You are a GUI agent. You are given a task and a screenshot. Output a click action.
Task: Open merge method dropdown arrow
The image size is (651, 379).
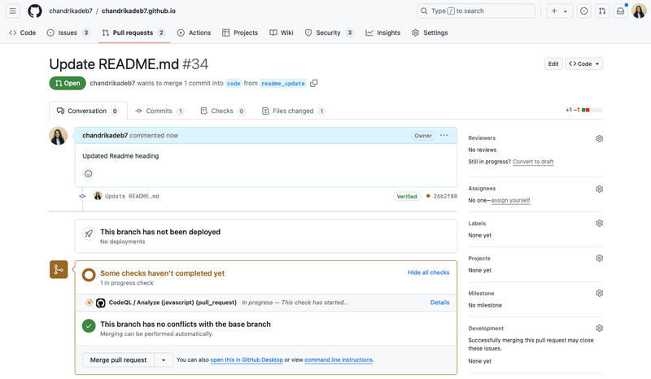point(164,360)
